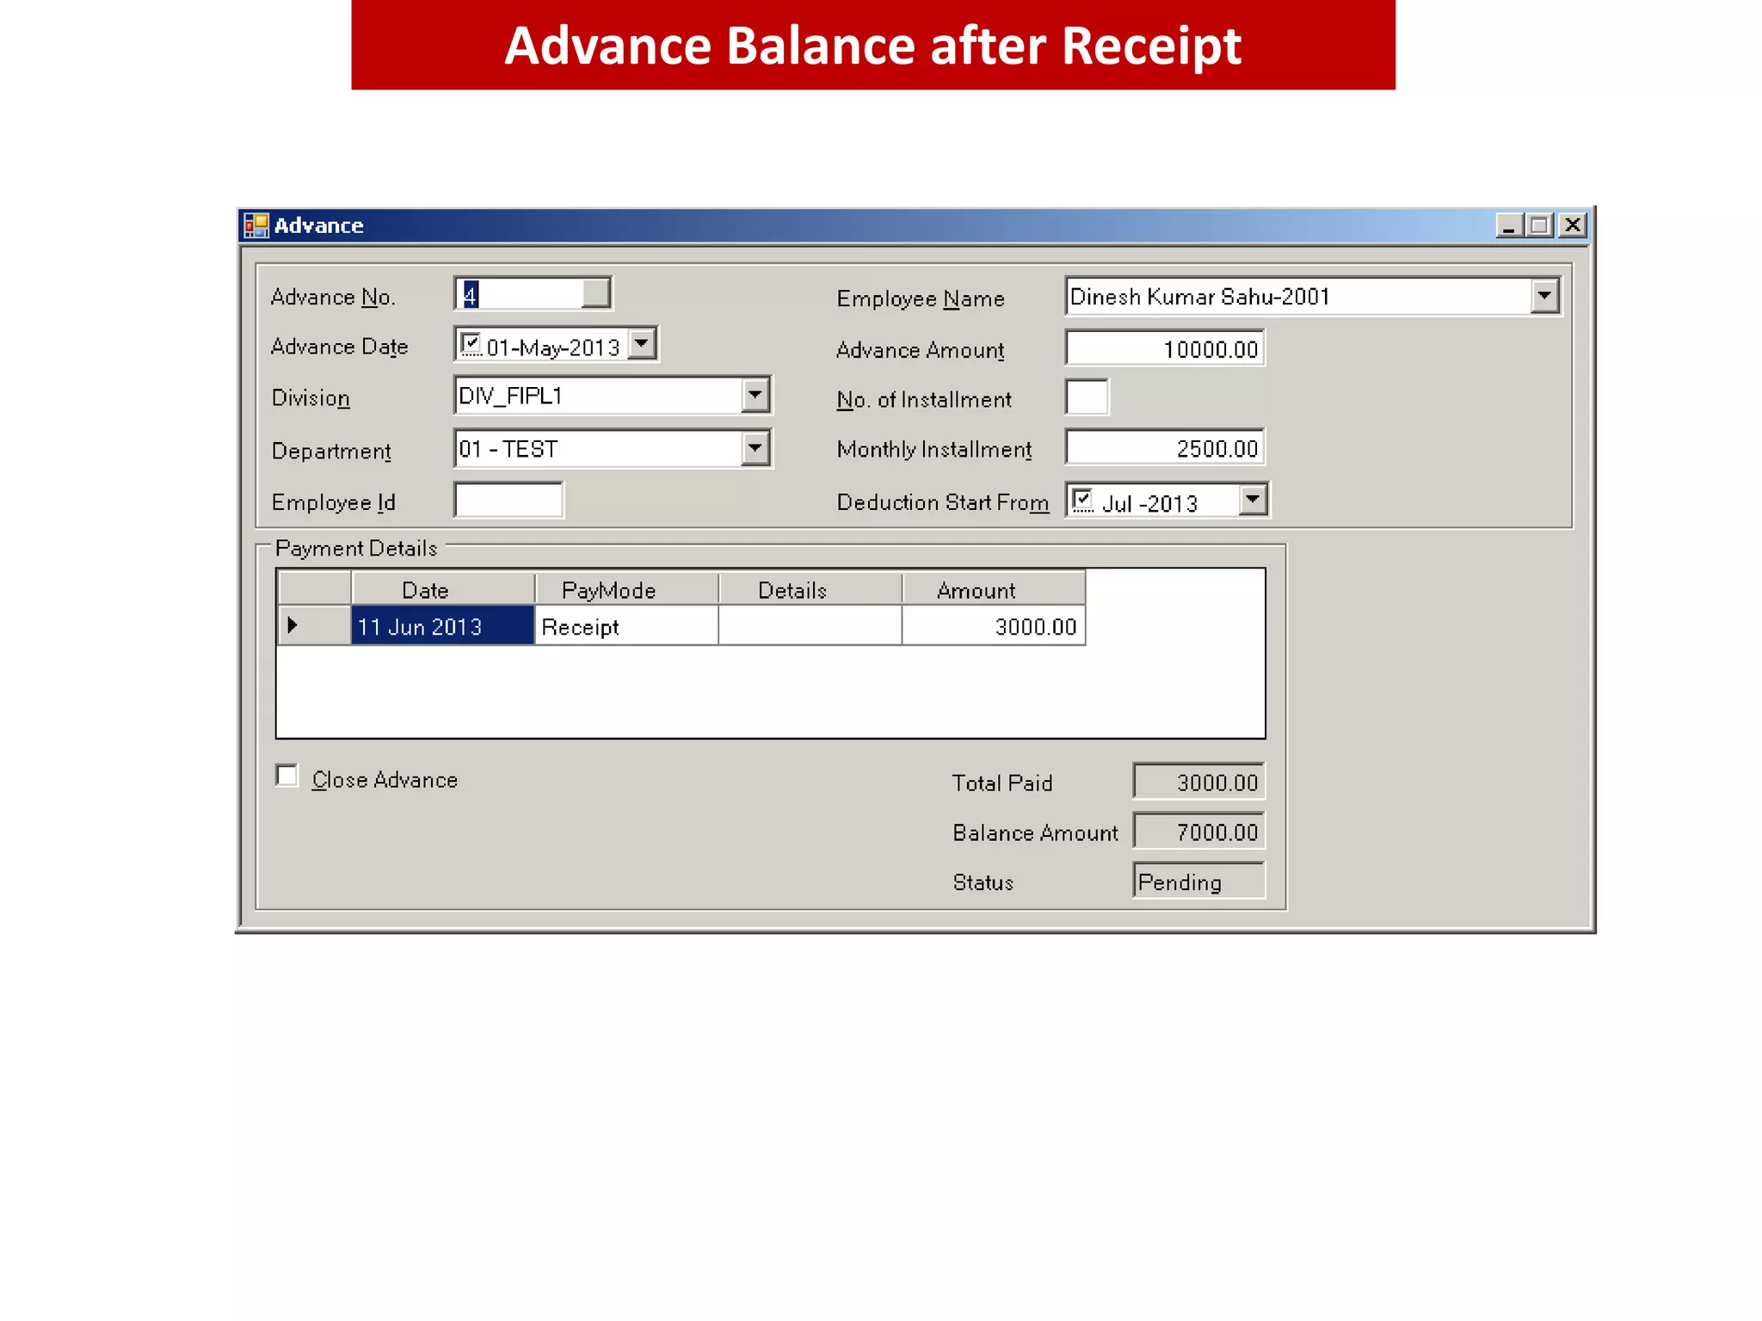This screenshot has width=1762, height=1321.
Task: Click the Monthly Installment field
Action: point(1165,448)
